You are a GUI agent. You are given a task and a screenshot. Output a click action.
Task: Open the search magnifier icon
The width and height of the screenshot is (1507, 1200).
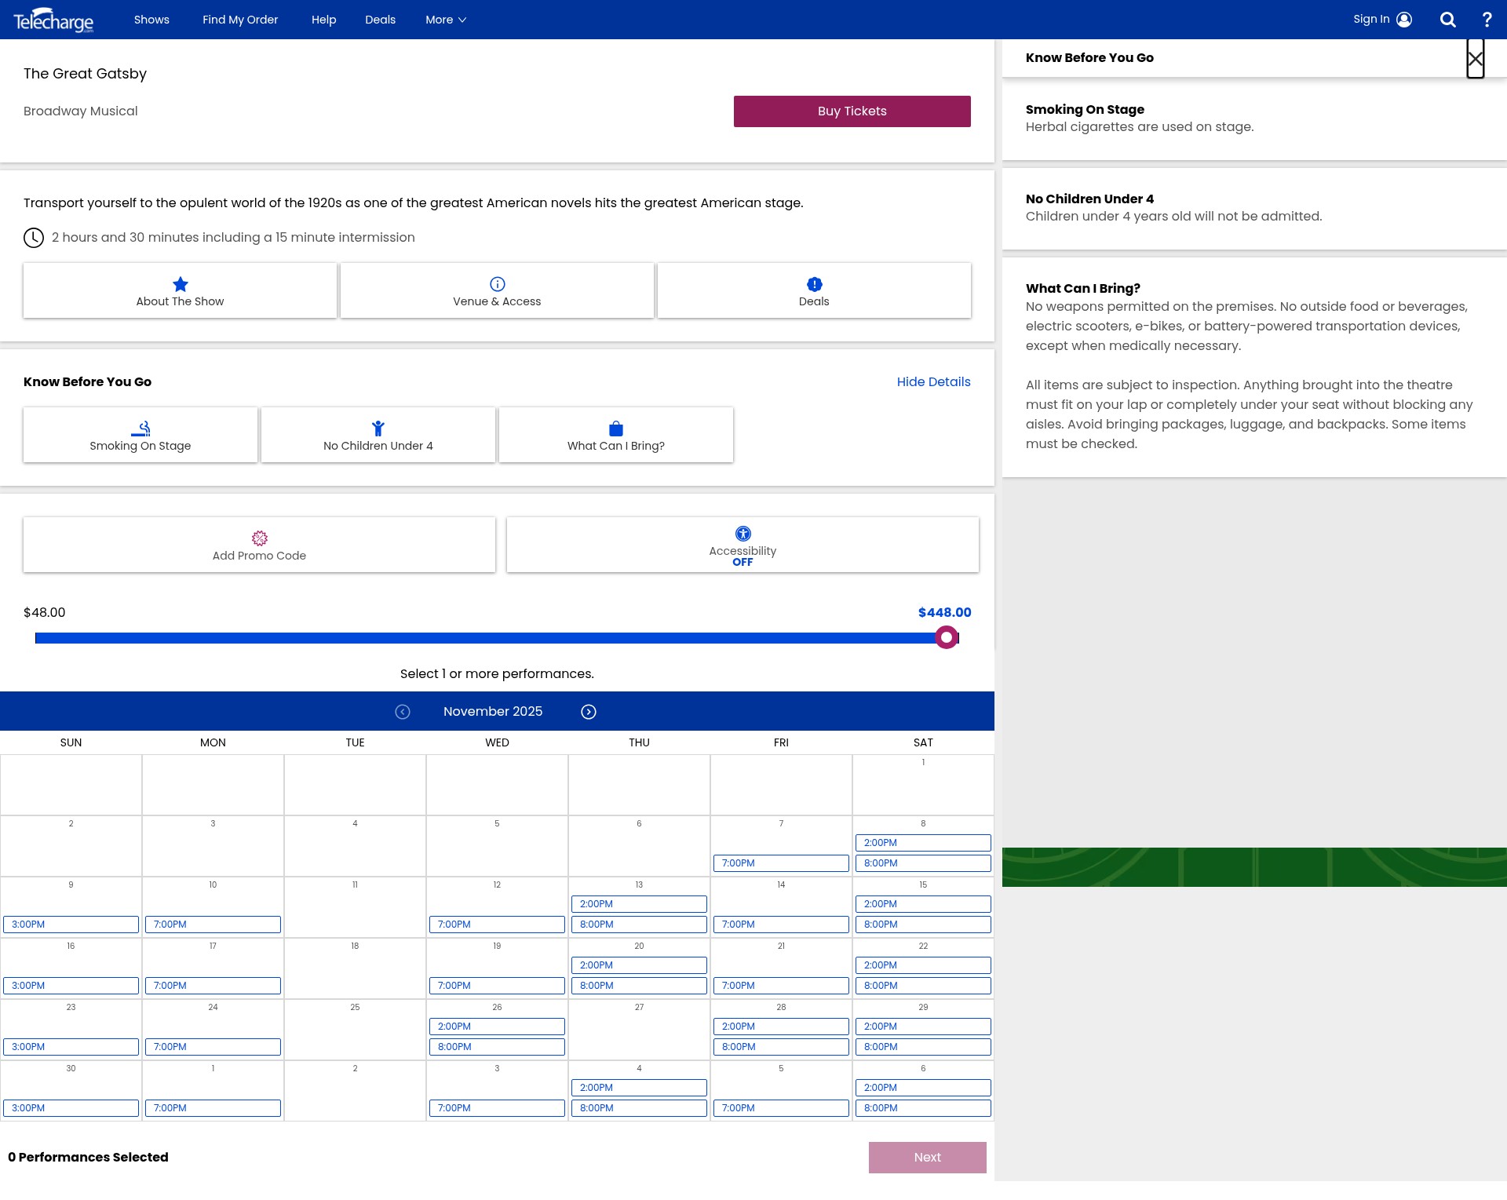coord(1448,20)
